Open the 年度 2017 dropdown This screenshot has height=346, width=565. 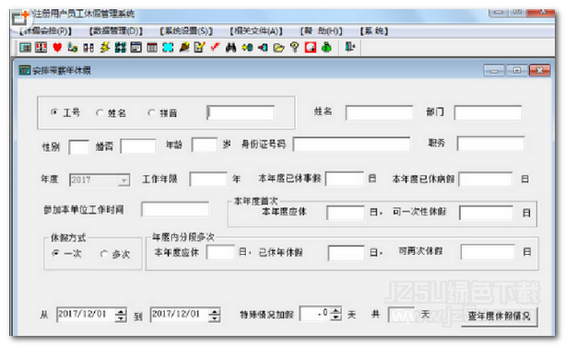[124, 179]
